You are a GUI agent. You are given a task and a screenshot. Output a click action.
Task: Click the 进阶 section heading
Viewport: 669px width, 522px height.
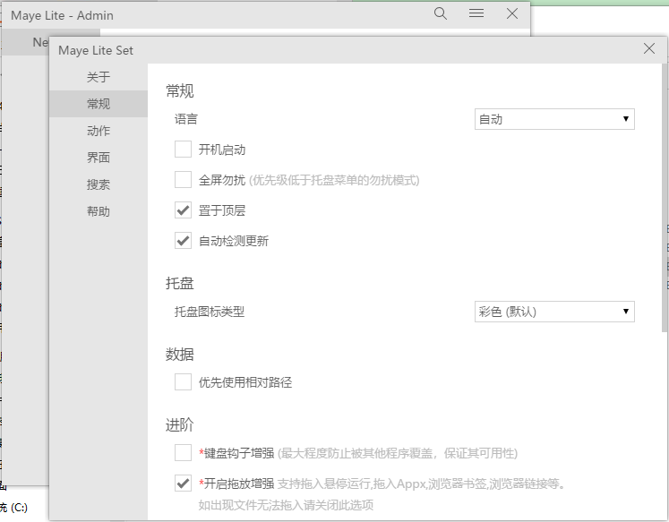click(180, 425)
